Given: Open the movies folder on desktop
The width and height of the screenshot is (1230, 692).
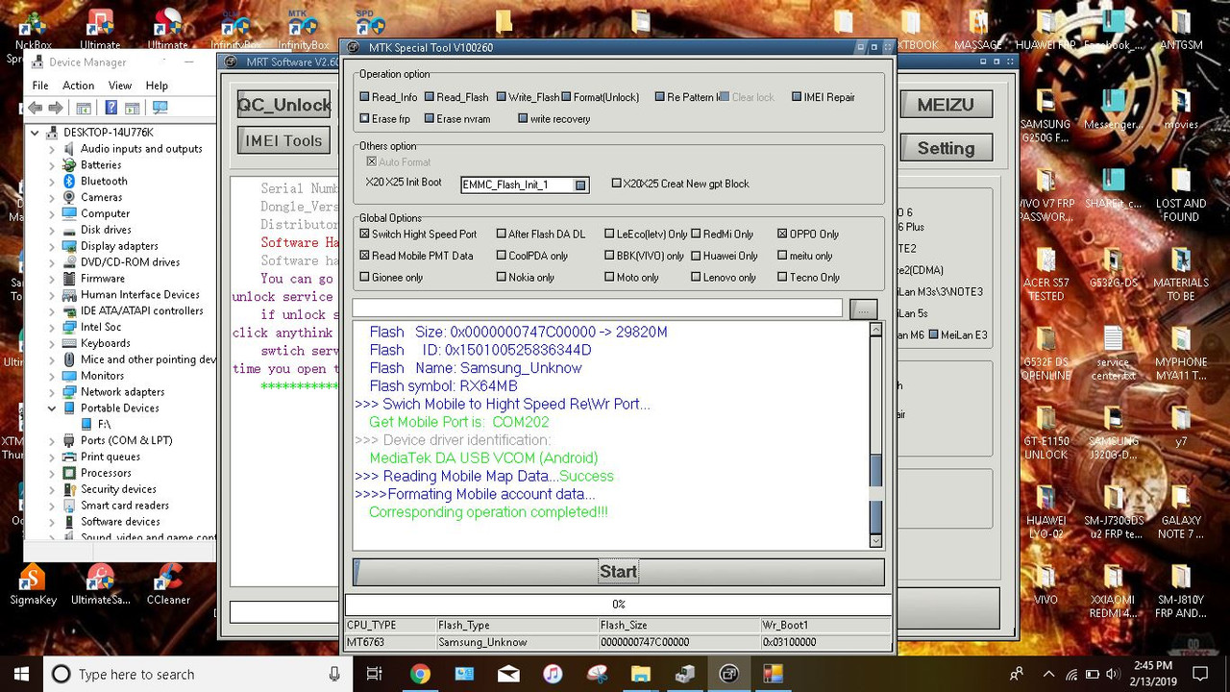Looking at the screenshot, I should [1181, 110].
